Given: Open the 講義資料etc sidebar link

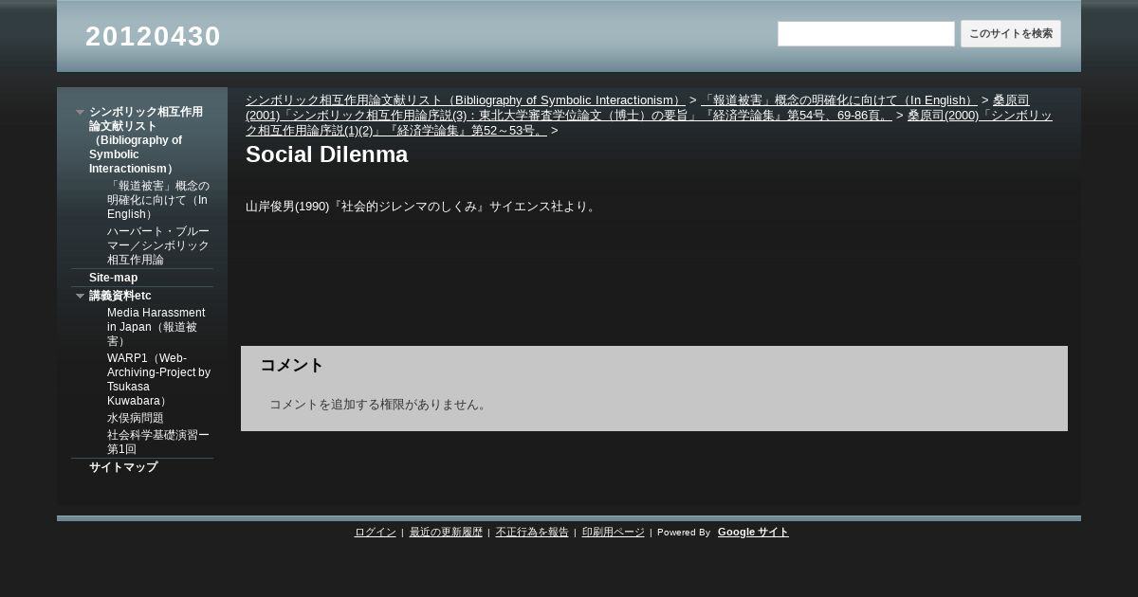Looking at the screenshot, I should pos(120,296).
